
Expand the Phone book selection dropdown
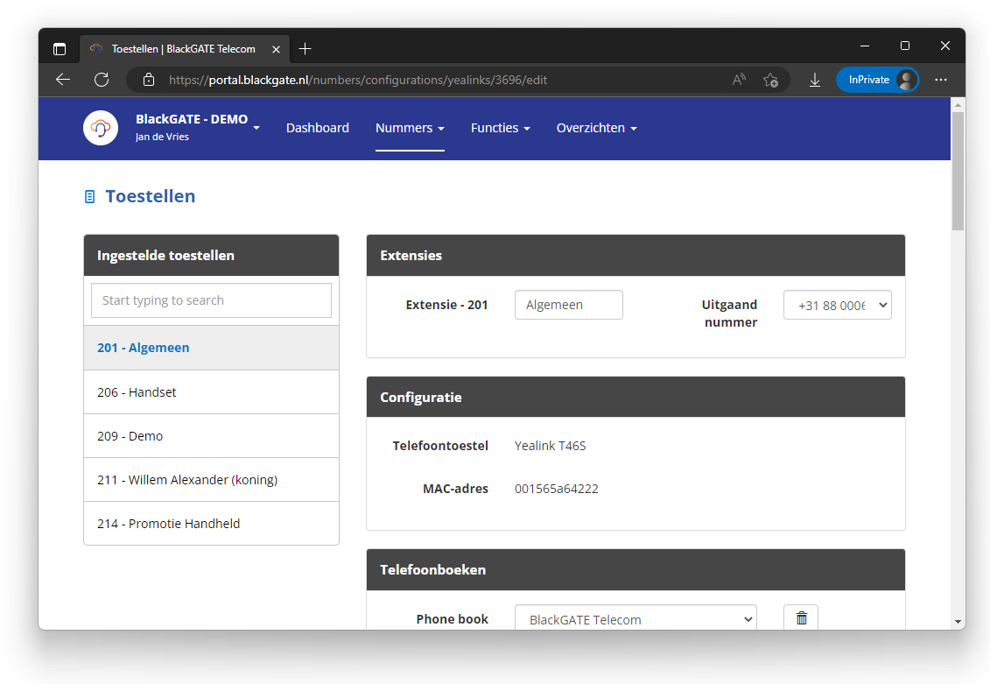click(x=635, y=619)
